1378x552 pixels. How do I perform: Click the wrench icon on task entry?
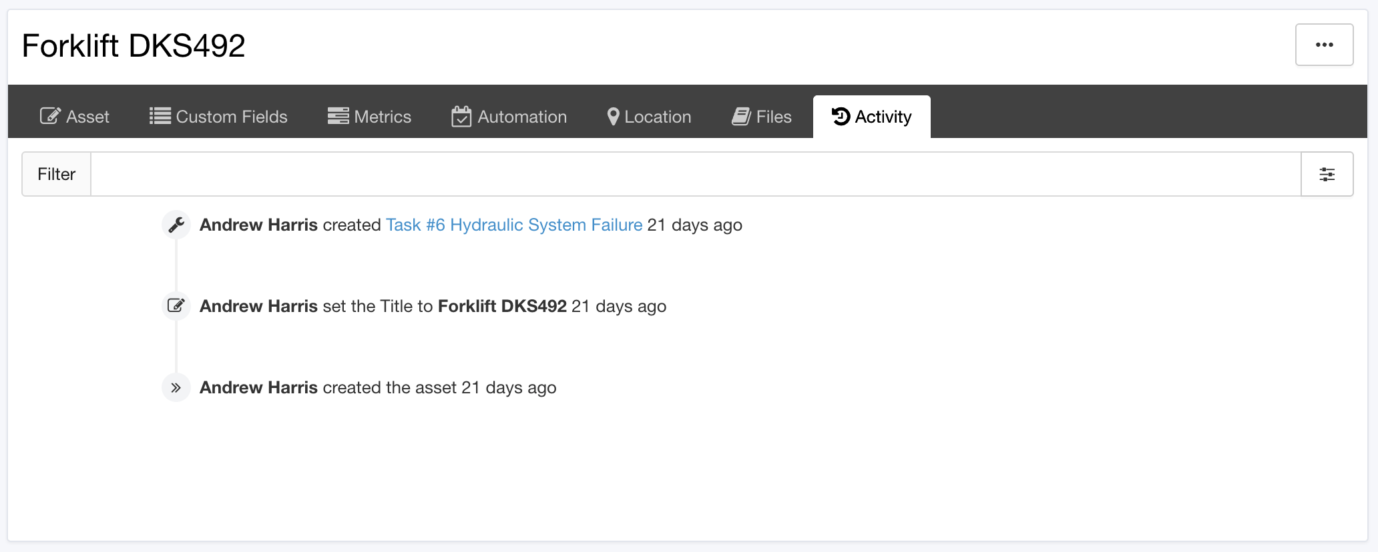[176, 225]
